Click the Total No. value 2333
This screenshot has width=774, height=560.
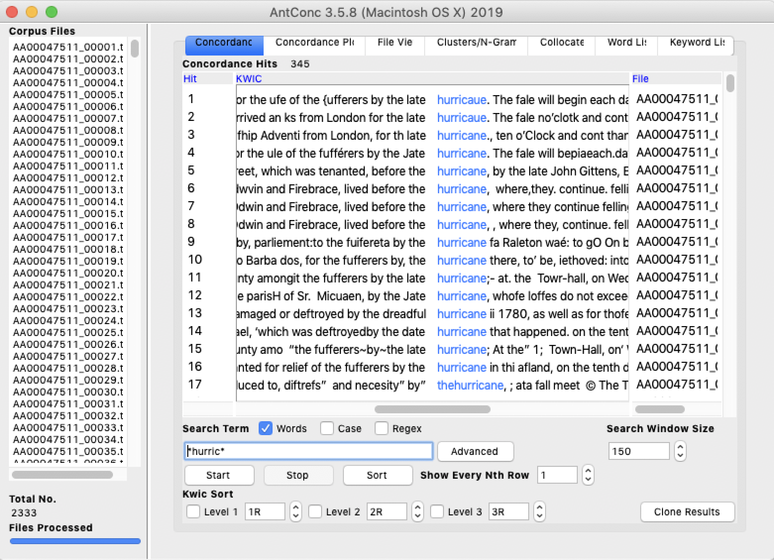pyautogui.click(x=24, y=513)
